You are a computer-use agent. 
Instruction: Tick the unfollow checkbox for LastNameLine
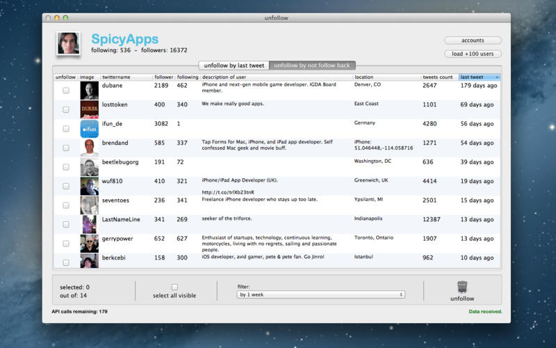[x=66, y=224]
